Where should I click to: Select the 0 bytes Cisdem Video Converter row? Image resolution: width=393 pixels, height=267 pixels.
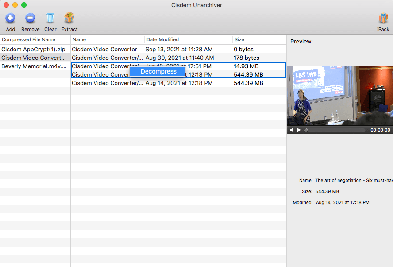click(x=177, y=50)
